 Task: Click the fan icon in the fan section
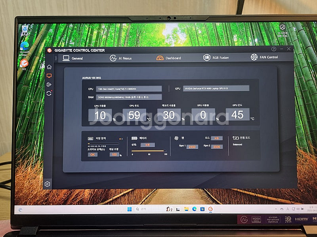click(176, 138)
